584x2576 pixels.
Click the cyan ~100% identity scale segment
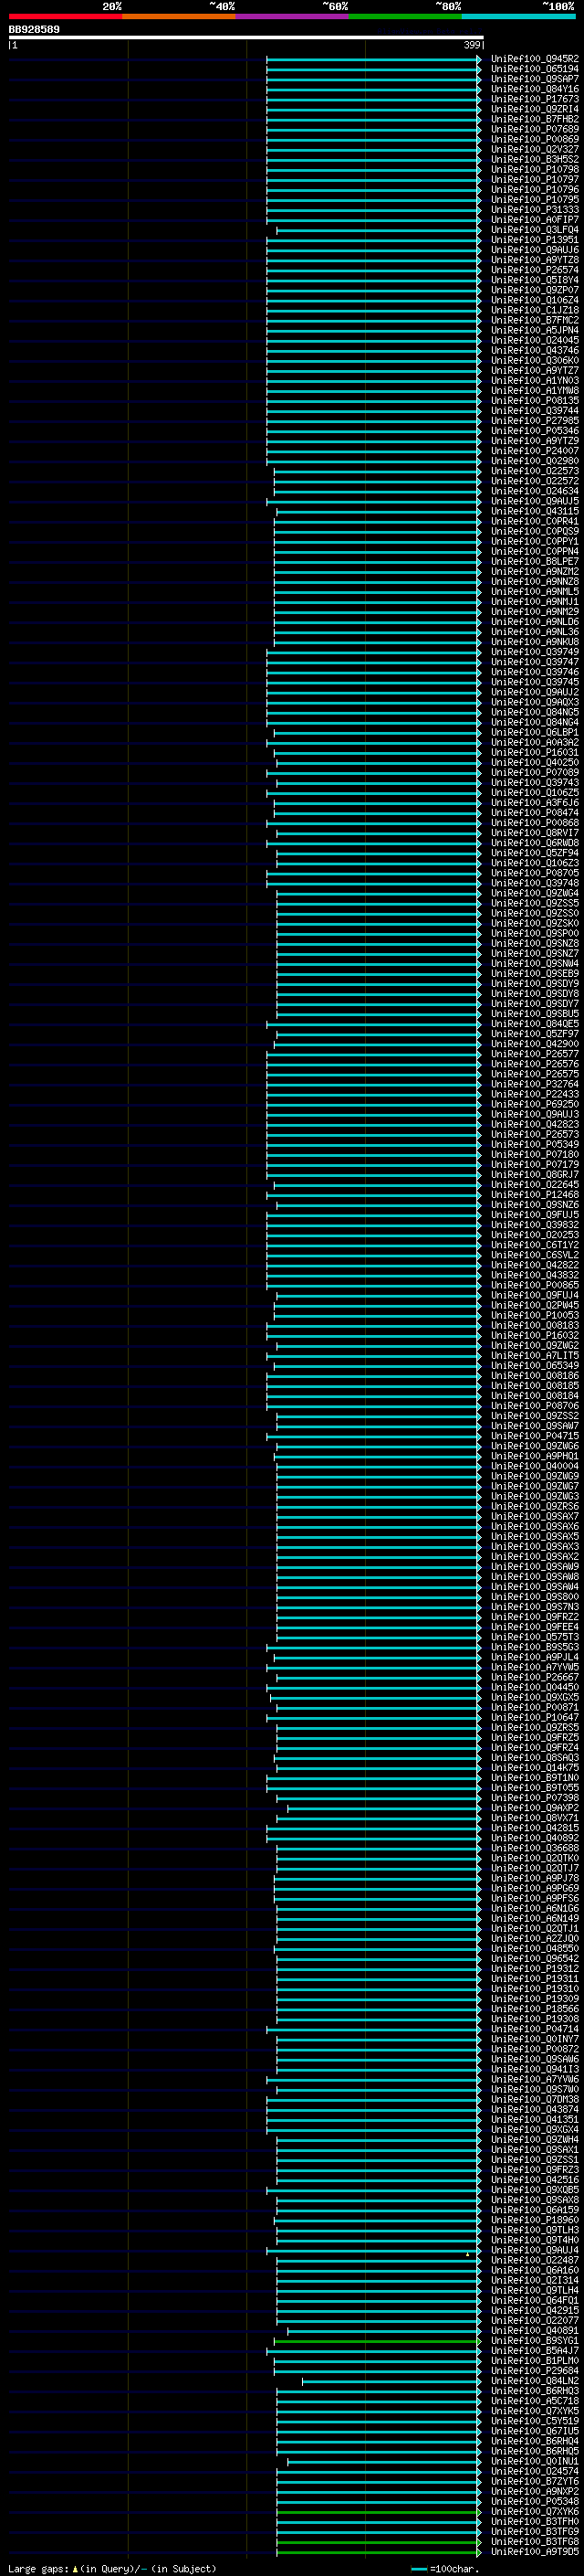click(518, 16)
